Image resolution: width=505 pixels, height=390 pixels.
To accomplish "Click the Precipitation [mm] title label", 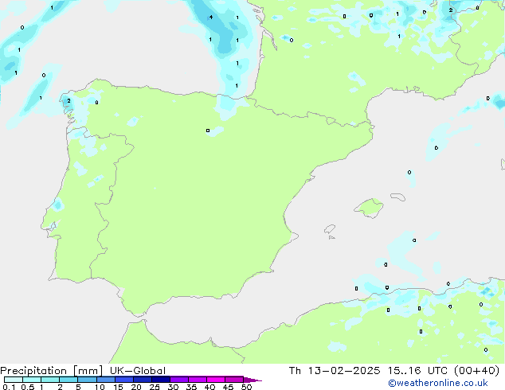I will tap(51, 371).
